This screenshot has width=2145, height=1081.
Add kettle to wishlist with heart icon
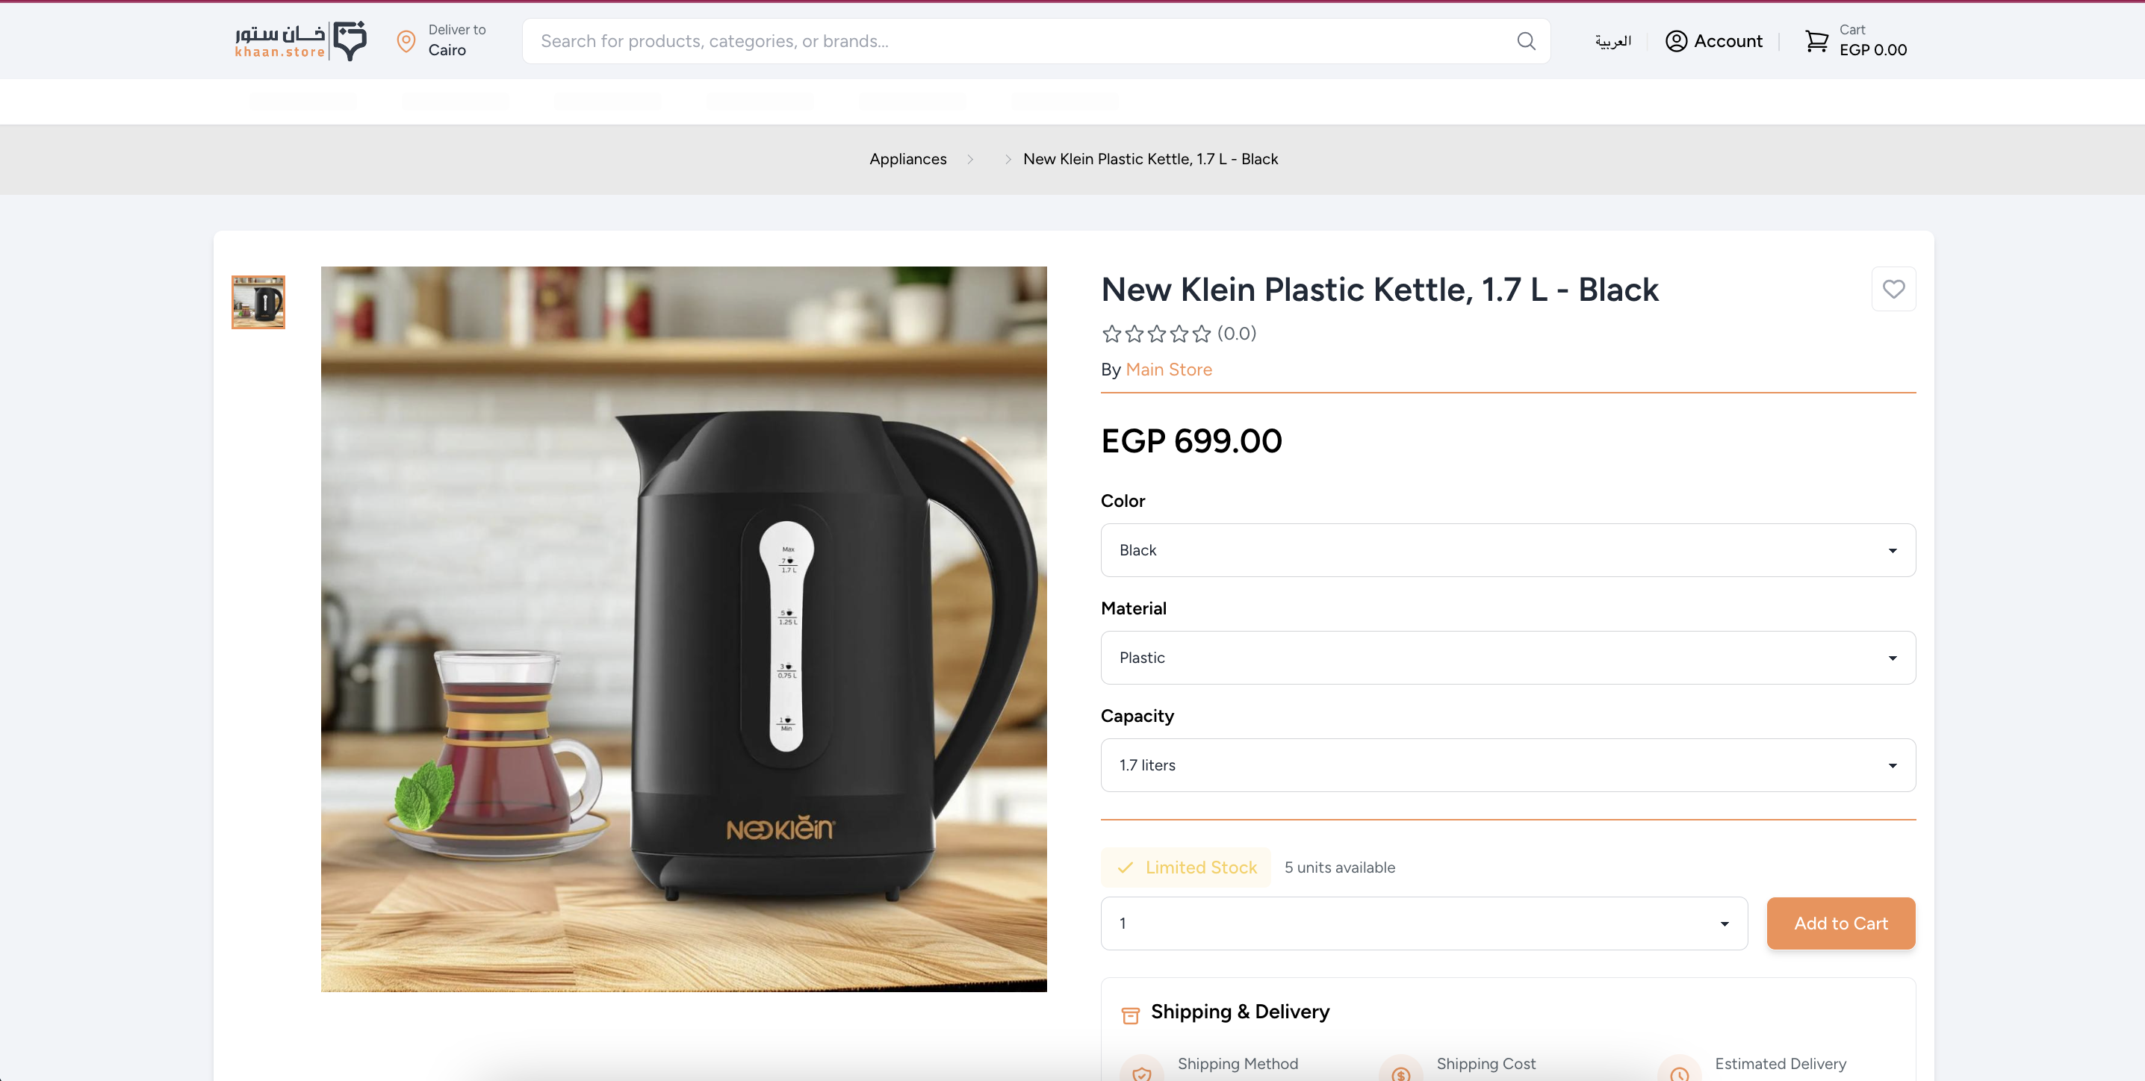1893,289
